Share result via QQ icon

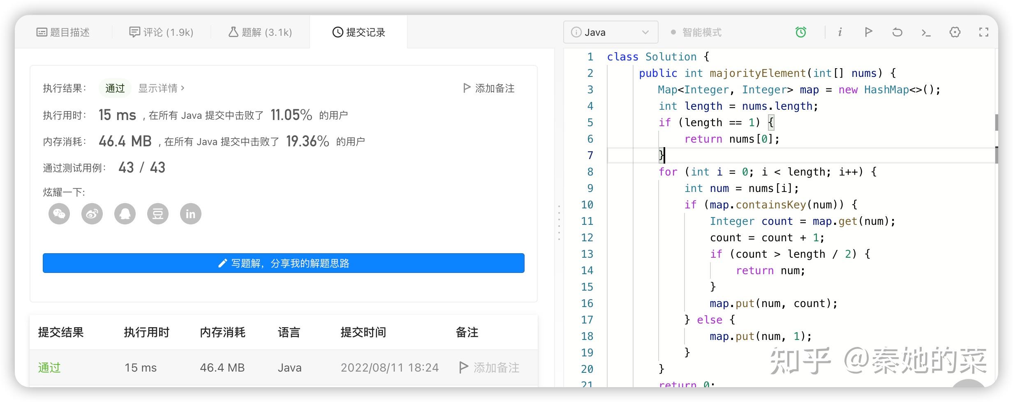point(125,214)
